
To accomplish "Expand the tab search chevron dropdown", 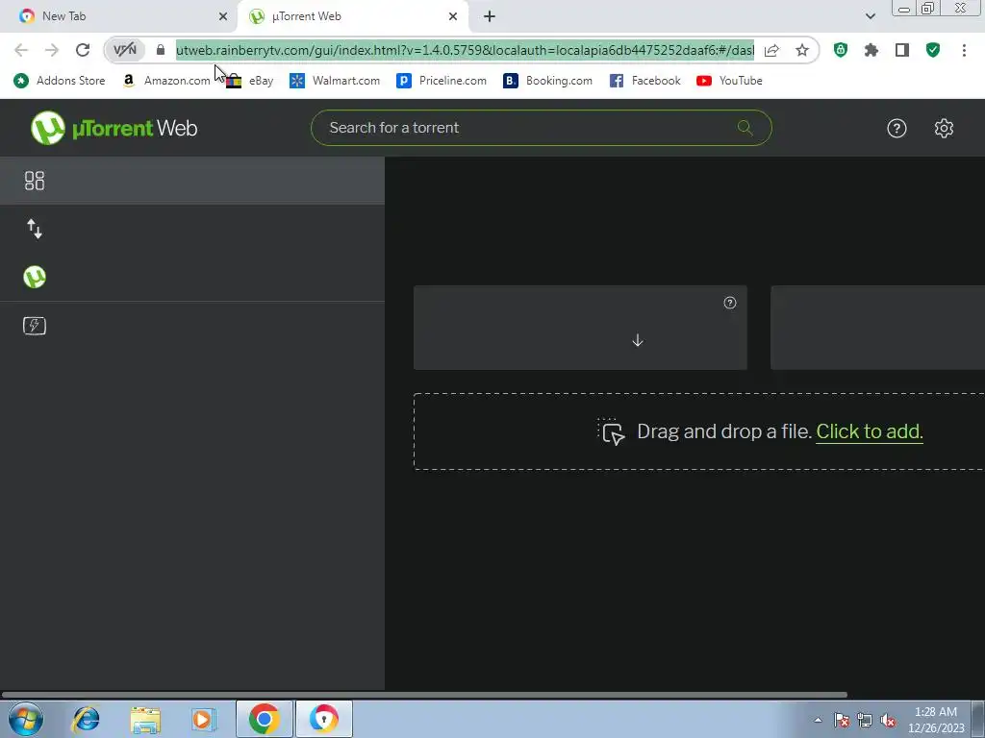I will [870, 16].
